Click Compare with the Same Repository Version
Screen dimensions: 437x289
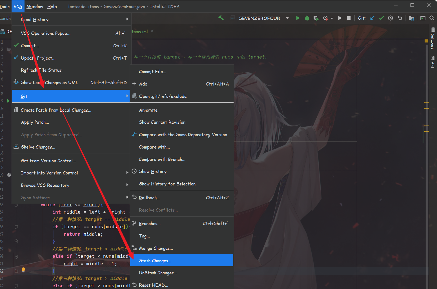click(x=182, y=135)
